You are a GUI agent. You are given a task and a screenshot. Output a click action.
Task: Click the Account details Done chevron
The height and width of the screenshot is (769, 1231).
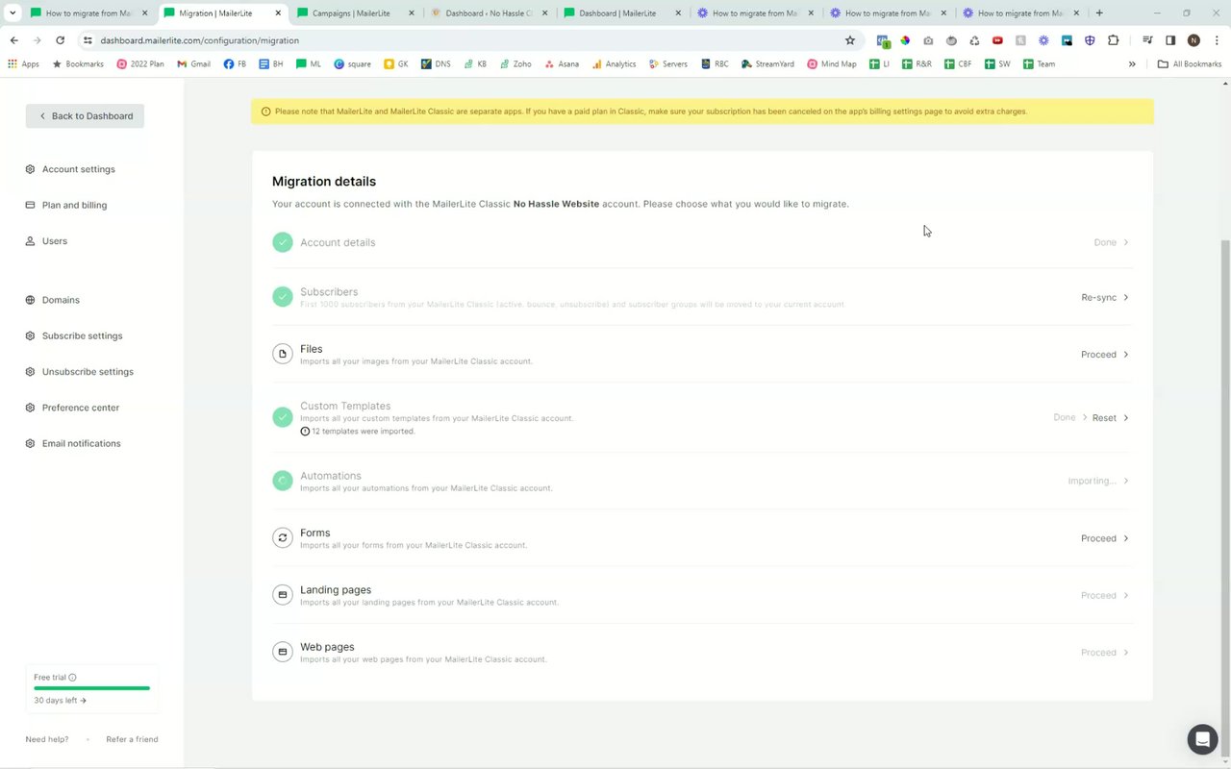pos(1126,242)
